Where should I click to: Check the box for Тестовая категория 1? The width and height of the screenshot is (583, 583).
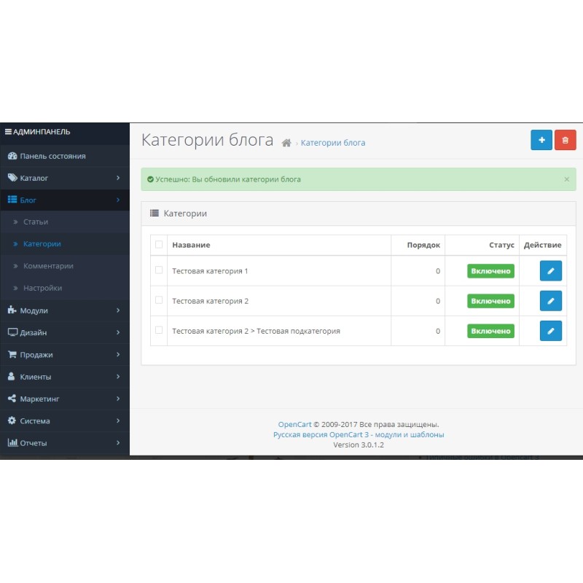(159, 270)
